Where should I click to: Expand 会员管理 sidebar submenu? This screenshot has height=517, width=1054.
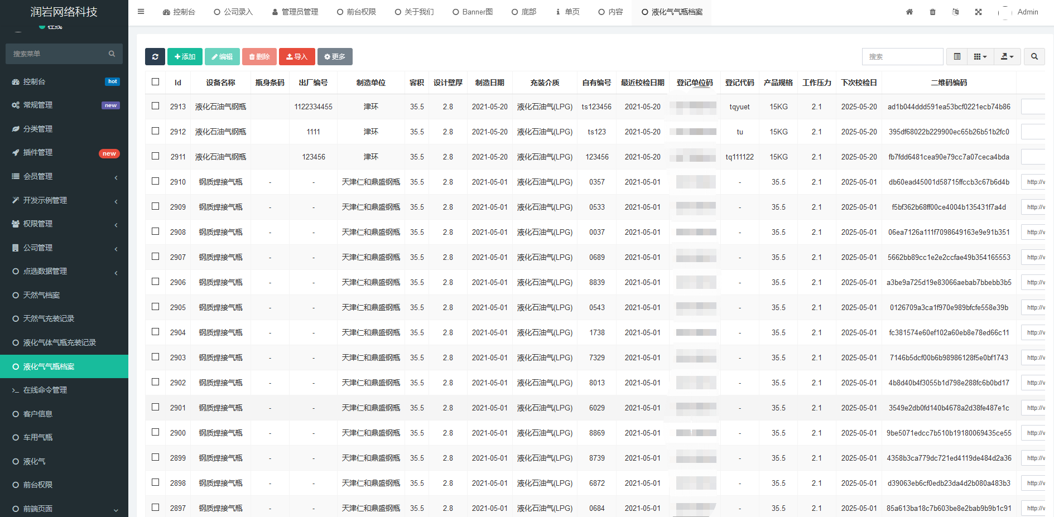[x=64, y=176]
